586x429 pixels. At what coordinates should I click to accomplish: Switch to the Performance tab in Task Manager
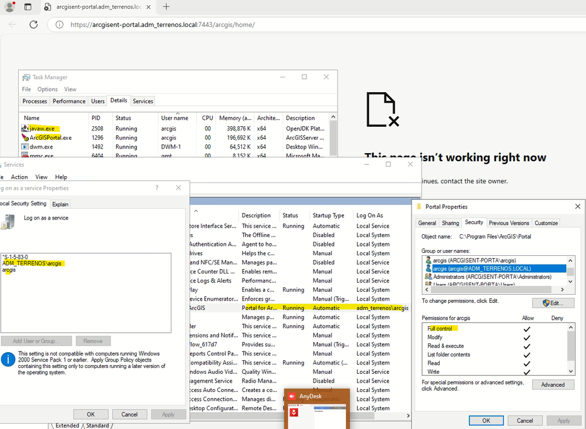point(69,101)
